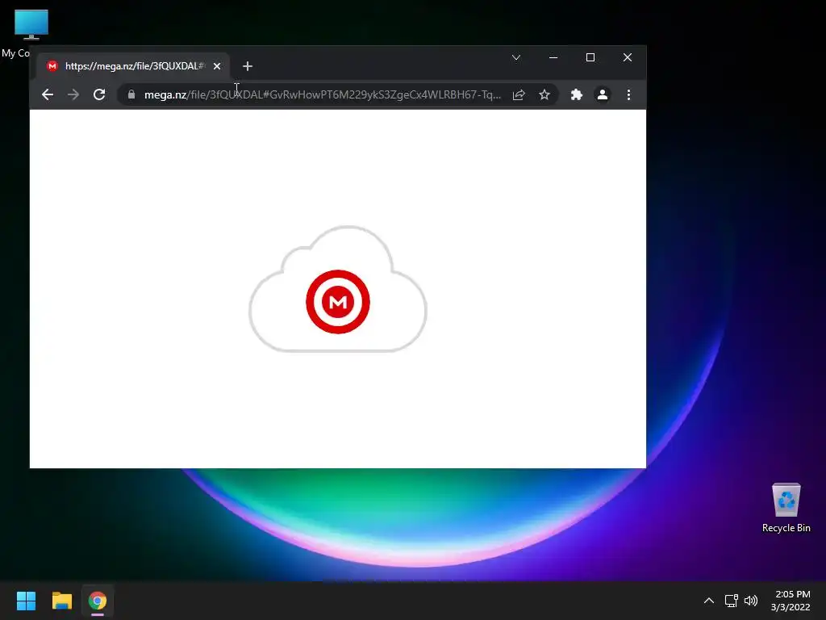
Task: Open the clock showing 2:05 PM
Action: pos(791,601)
